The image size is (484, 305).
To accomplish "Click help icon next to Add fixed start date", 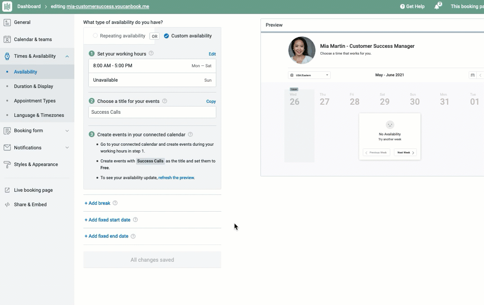I will pos(135,219).
